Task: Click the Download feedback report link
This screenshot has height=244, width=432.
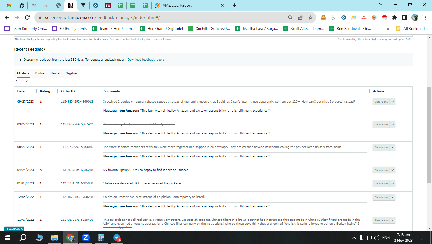Action: [x=146, y=60]
